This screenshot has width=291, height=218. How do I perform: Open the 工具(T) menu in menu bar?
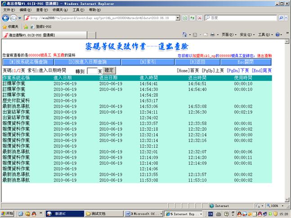pos(78,9)
